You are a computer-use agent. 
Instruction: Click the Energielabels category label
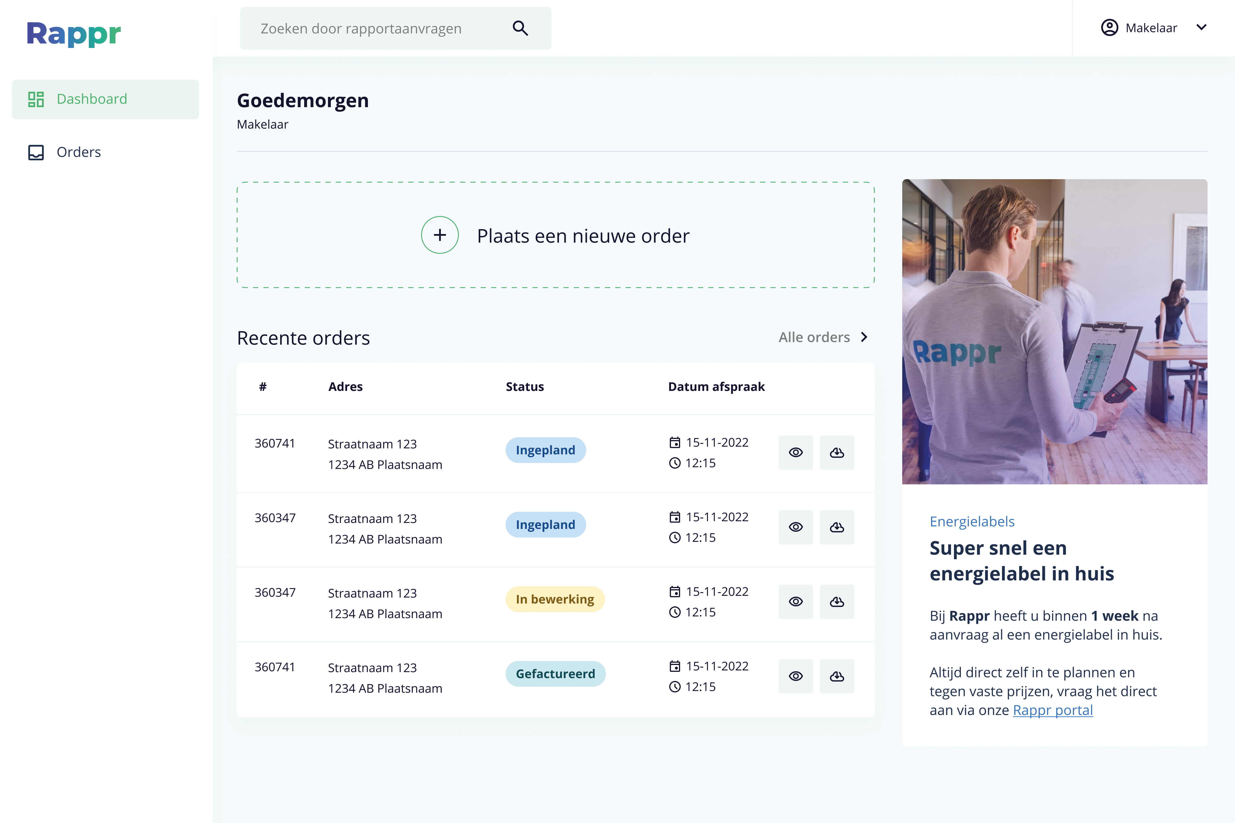(x=972, y=521)
